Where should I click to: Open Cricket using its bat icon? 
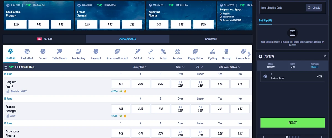(x=138, y=51)
